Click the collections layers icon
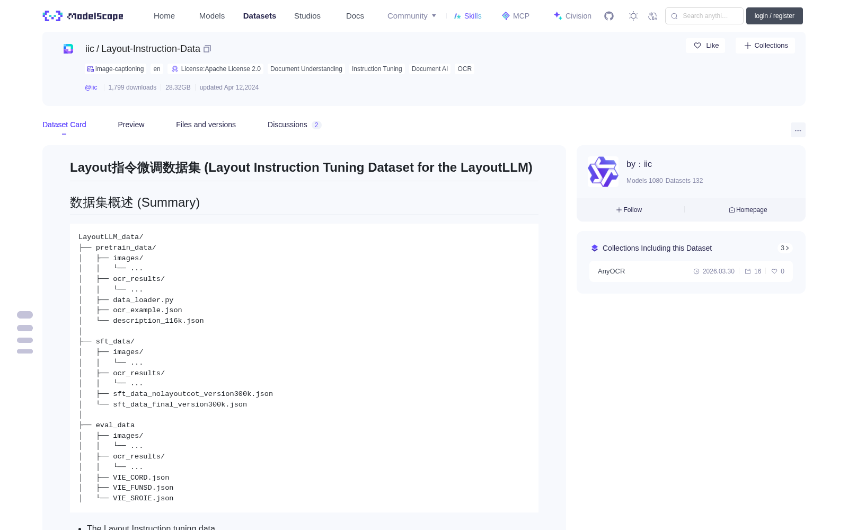 (595, 248)
